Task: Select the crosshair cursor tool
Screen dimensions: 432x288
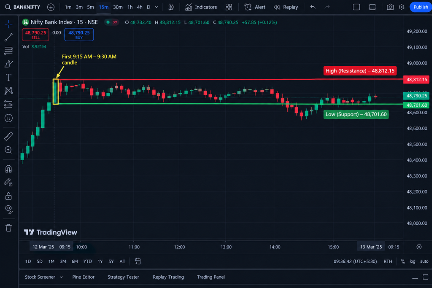Action: (x=8, y=24)
